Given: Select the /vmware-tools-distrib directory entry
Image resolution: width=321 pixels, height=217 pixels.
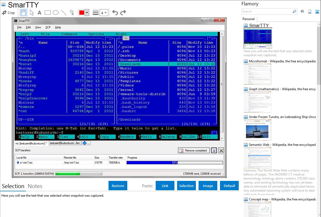Looking at the screenshot, I should tap(142, 94).
